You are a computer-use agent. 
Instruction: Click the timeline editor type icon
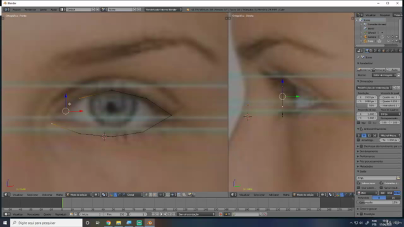7,214
